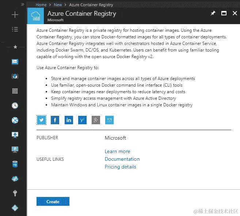
Task: Open Dashboard icon in sidebar
Action: pyautogui.click(x=15, y=61)
